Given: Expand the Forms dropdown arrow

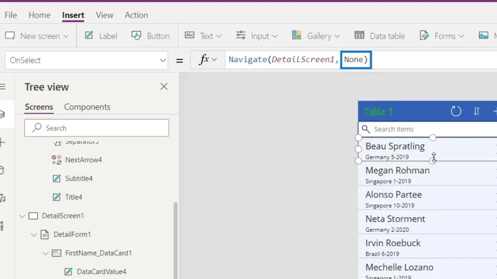Looking at the screenshot, I should coord(462,37).
